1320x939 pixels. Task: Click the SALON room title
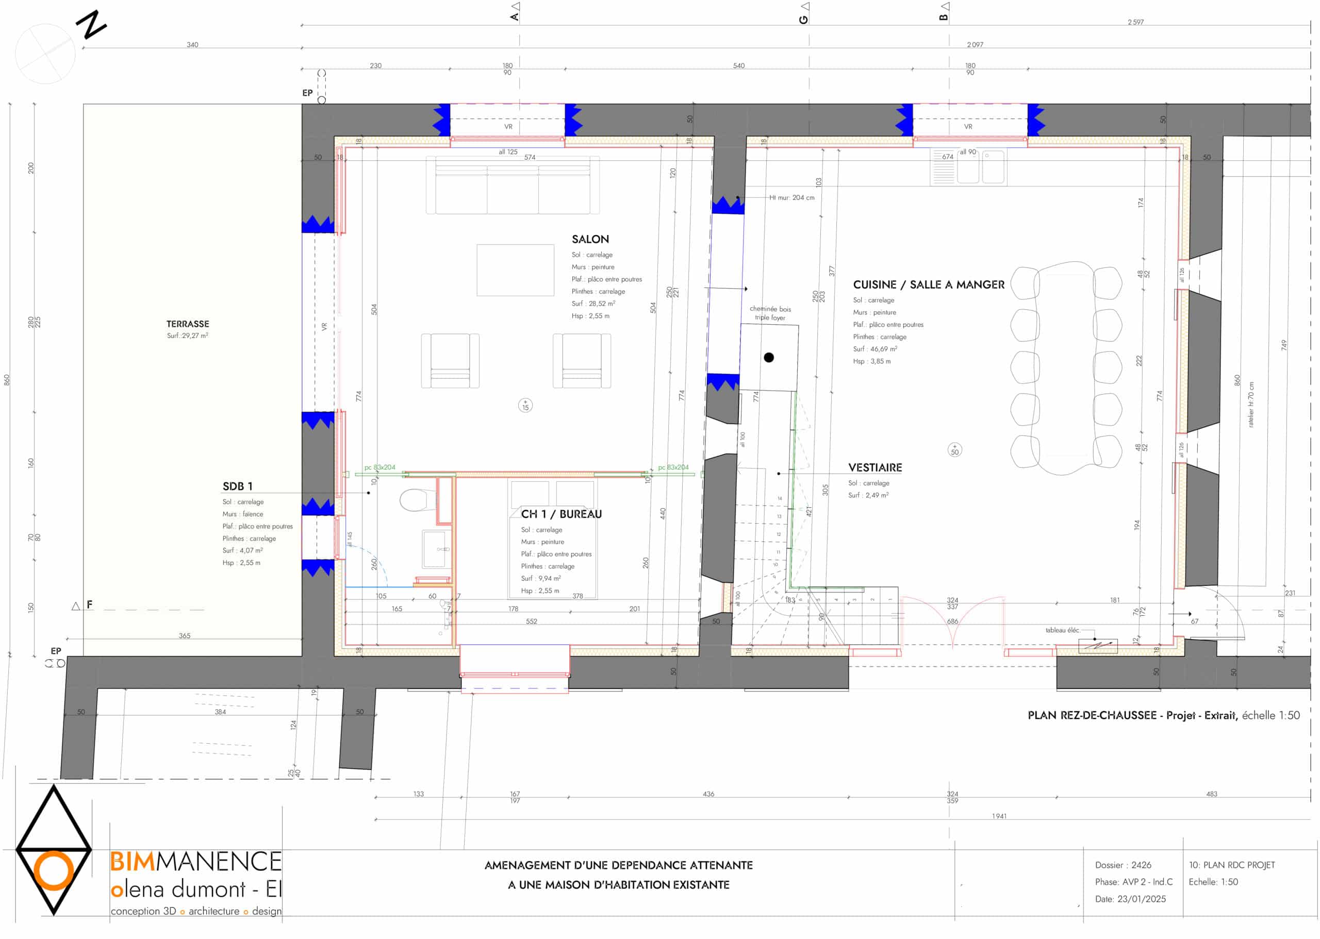click(590, 239)
